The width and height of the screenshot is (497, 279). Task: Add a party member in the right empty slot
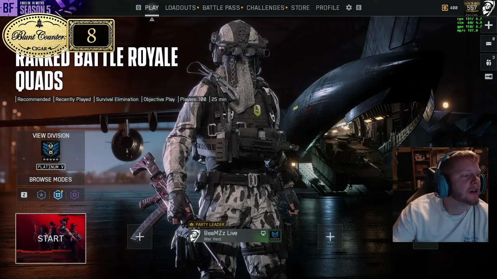pyautogui.click(x=330, y=237)
